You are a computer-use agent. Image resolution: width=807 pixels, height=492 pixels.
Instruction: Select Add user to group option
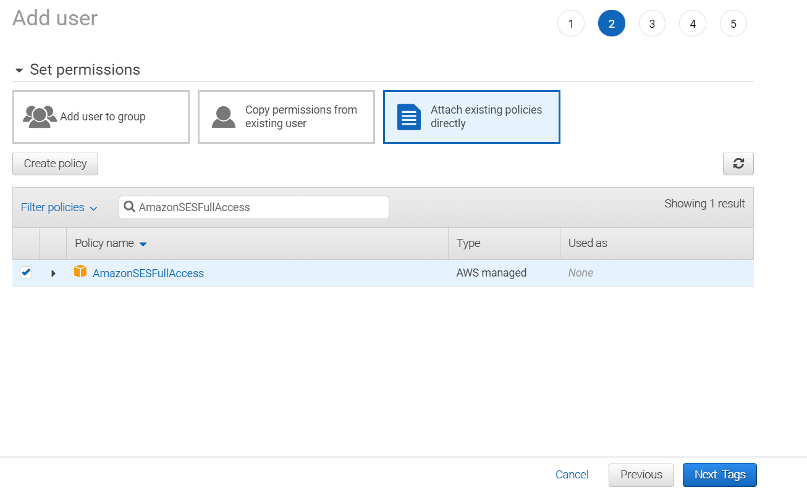click(x=101, y=117)
